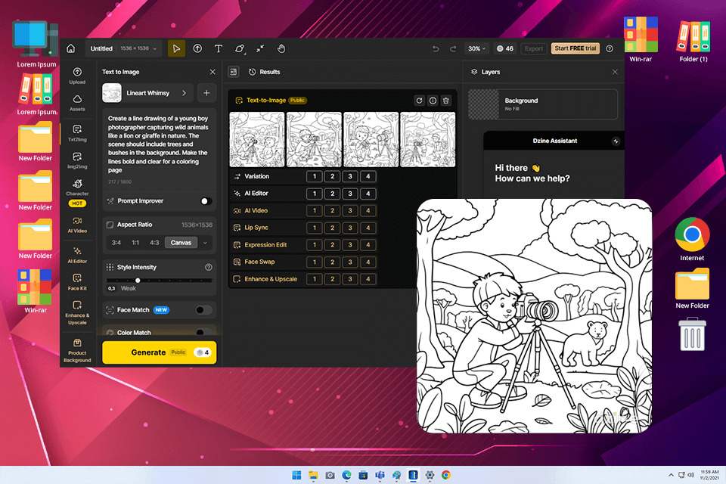726x484 pixels.
Task: Select the lasso/shape drawing tool
Action: point(240,48)
